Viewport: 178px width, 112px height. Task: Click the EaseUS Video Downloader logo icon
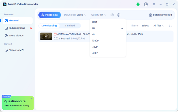point(5,4)
